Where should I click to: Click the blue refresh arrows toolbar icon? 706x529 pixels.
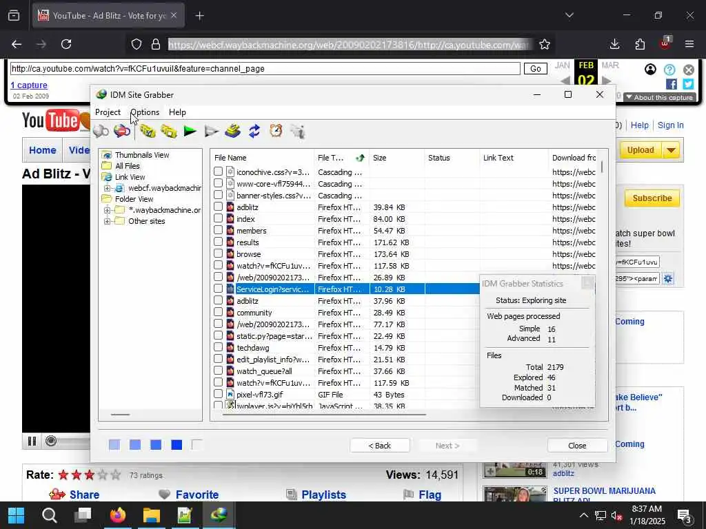click(x=254, y=132)
